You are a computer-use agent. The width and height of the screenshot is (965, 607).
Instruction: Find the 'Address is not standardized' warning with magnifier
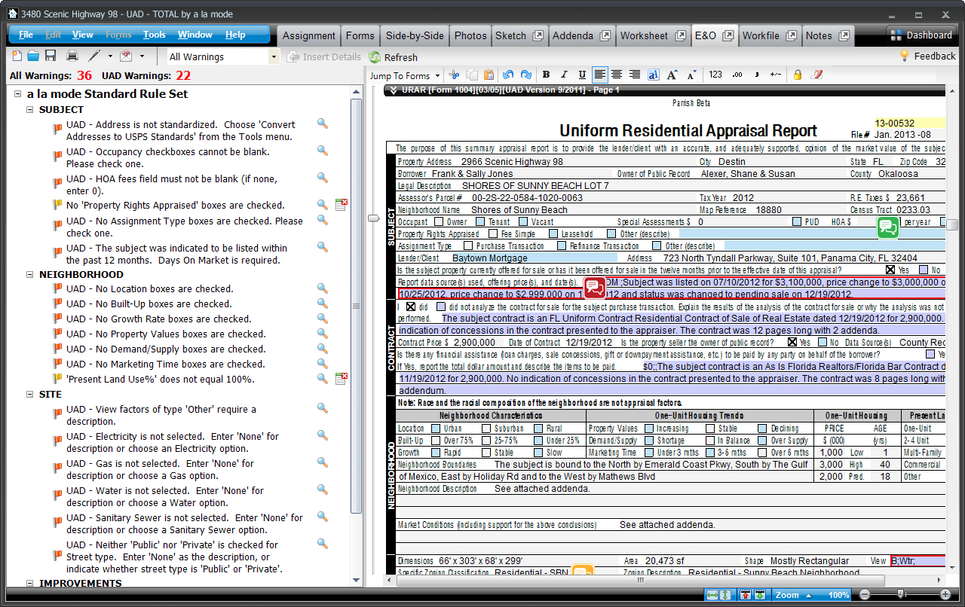(x=322, y=124)
